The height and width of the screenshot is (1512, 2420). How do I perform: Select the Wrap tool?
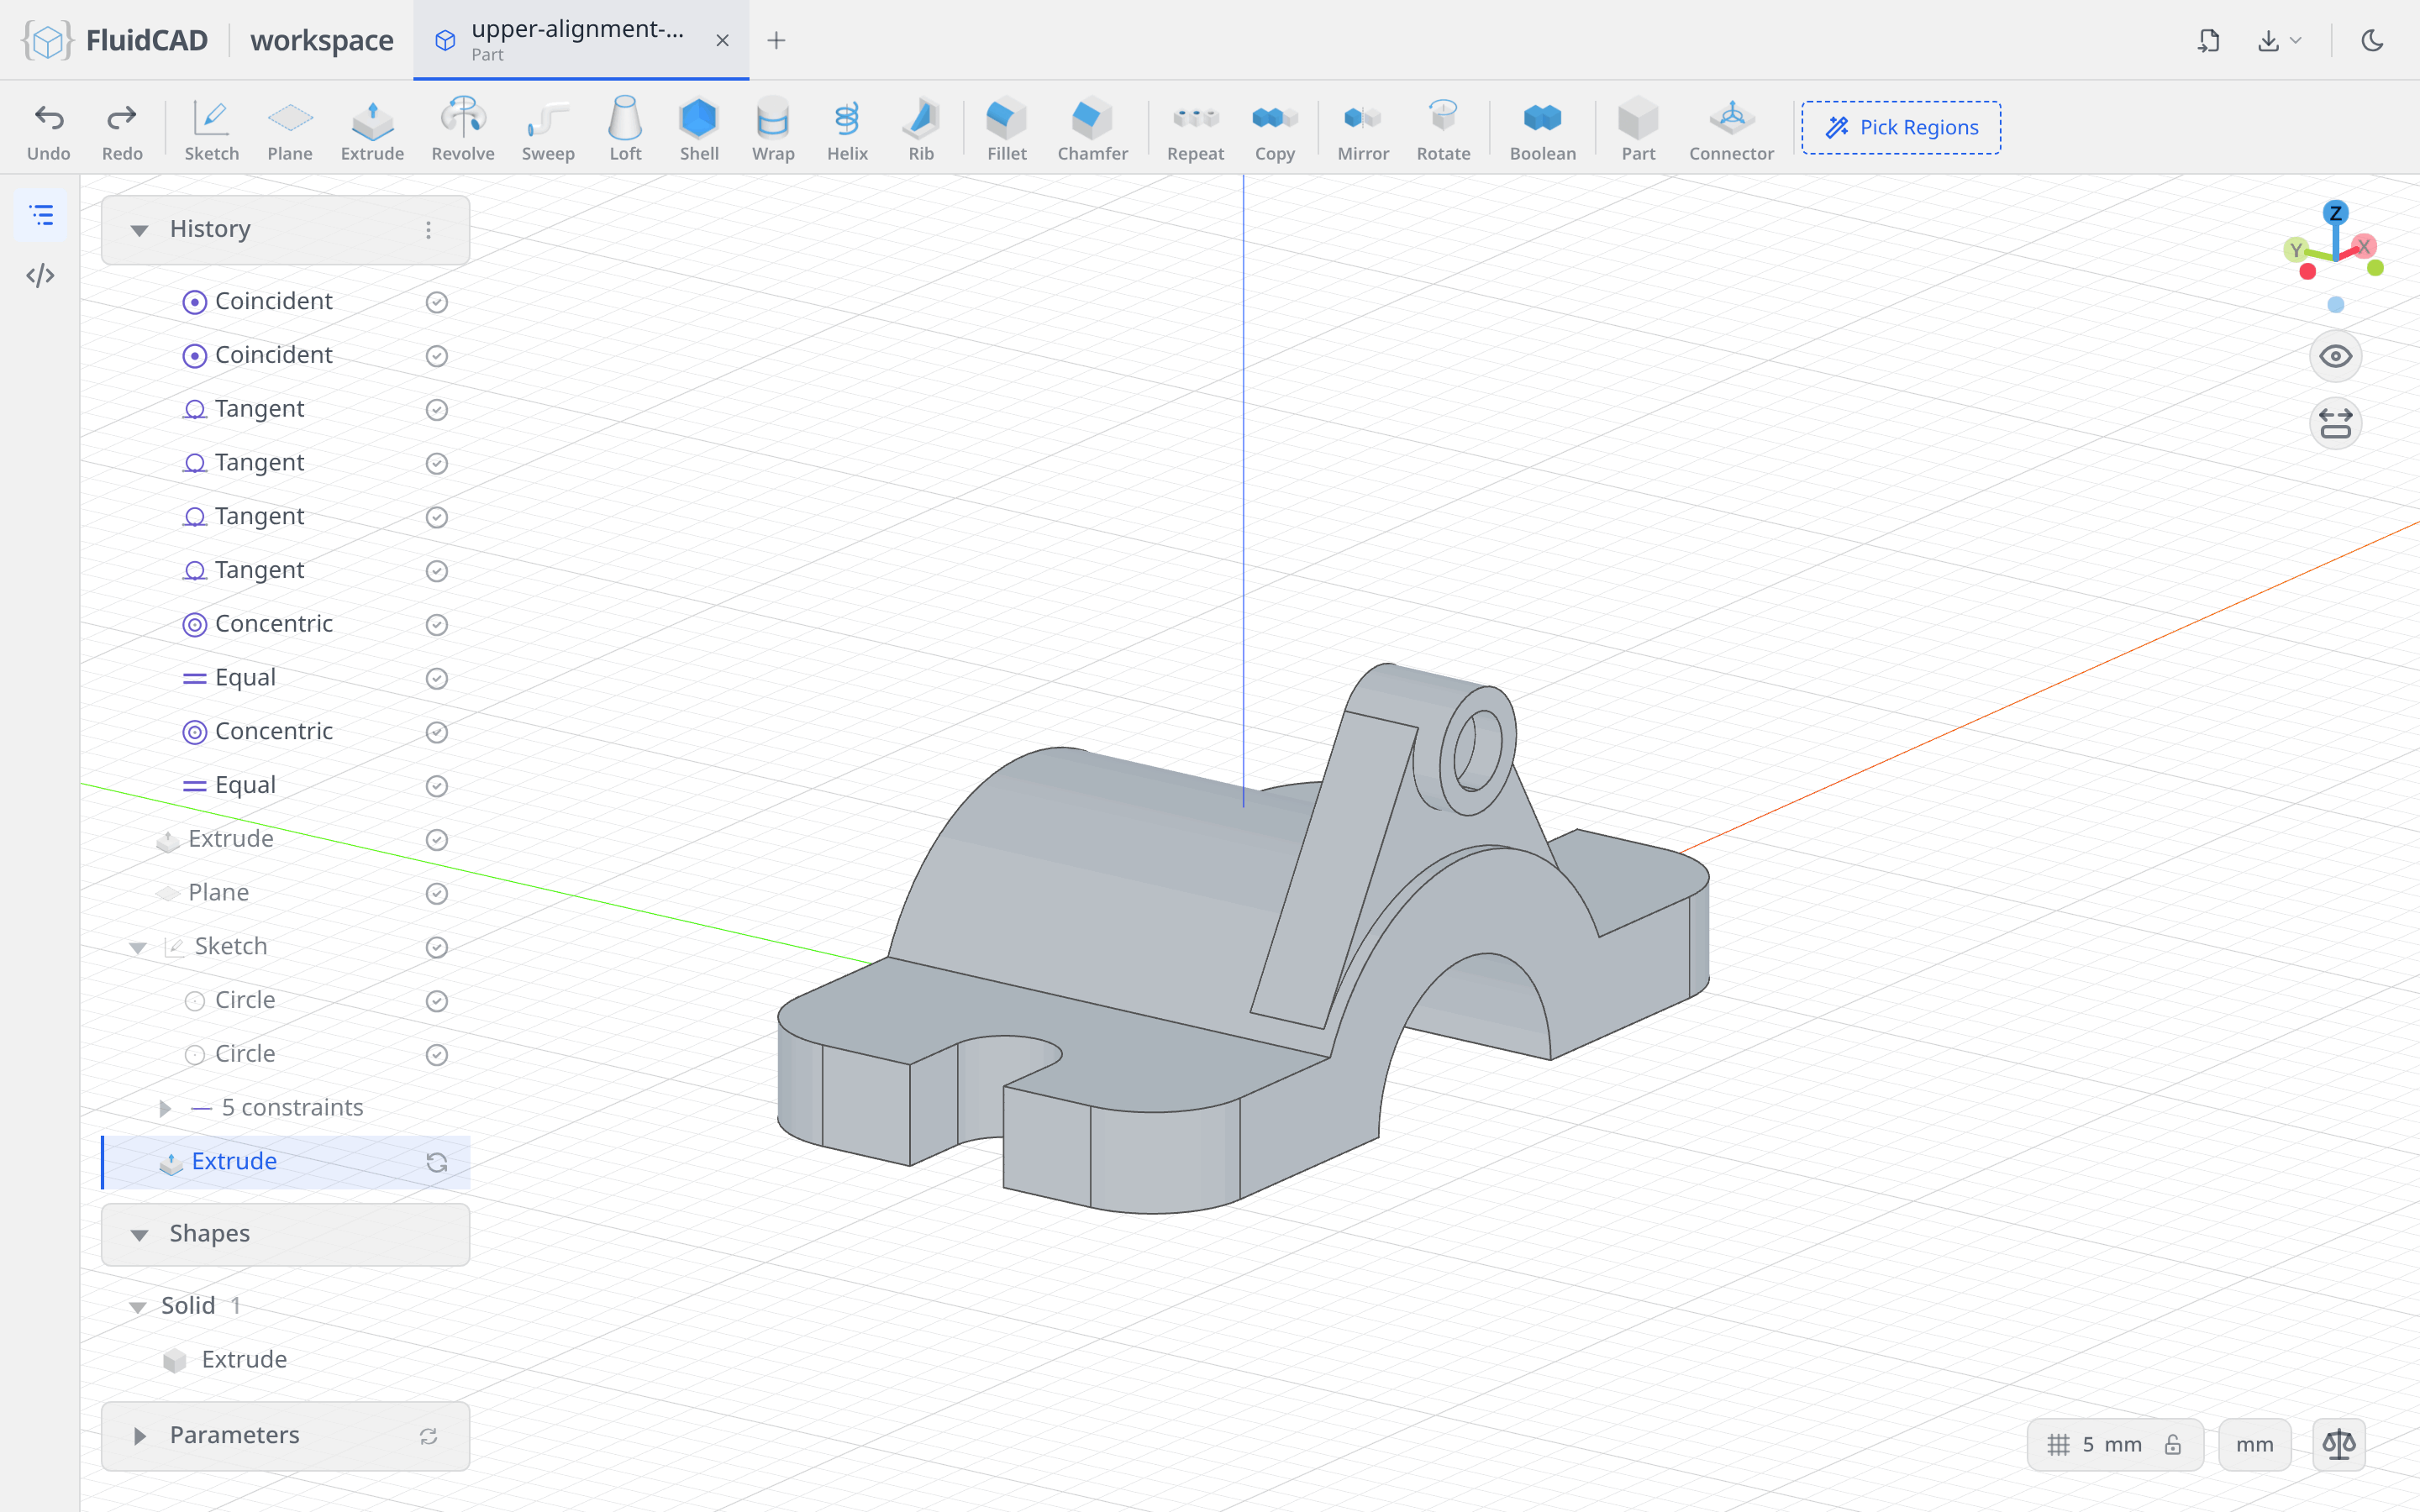(772, 129)
